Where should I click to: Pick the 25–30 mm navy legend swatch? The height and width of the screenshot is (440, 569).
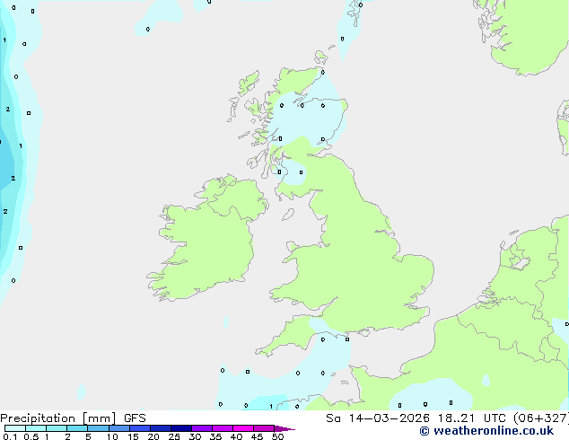tap(180, 428)
